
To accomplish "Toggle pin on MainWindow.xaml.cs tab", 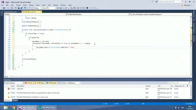I will coord(38,12).
